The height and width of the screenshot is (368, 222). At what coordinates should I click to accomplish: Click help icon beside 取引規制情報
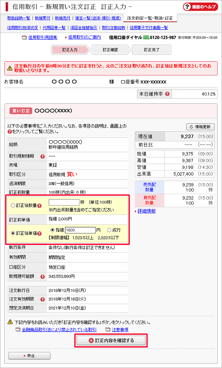click(43, 156)
